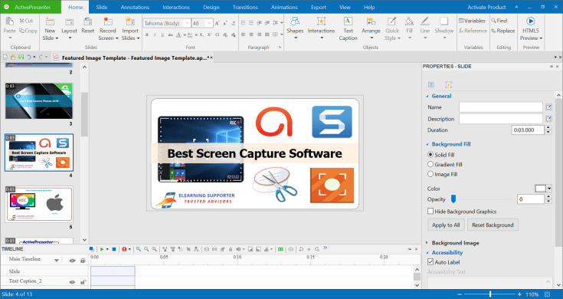The image size is (563, 299).
Task: Select Solid Fill radio button
Action: 430,155
